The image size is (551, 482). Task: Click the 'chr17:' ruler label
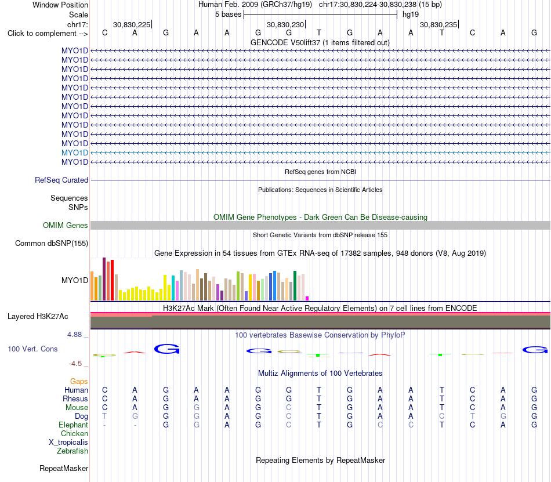tap(77, 24)
